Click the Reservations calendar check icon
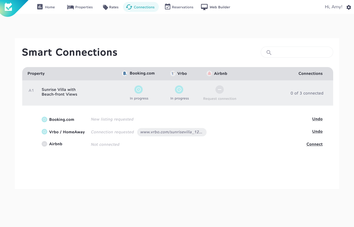Viewport: 354px width, 227px height. (x=167, y=7)
